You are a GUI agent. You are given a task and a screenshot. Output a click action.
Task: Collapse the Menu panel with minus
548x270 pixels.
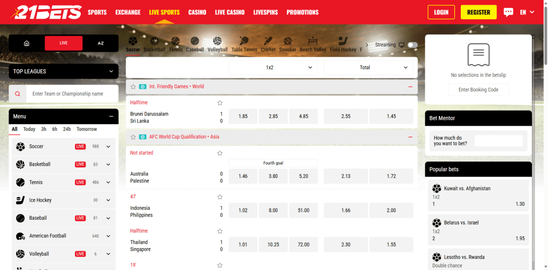111,117
